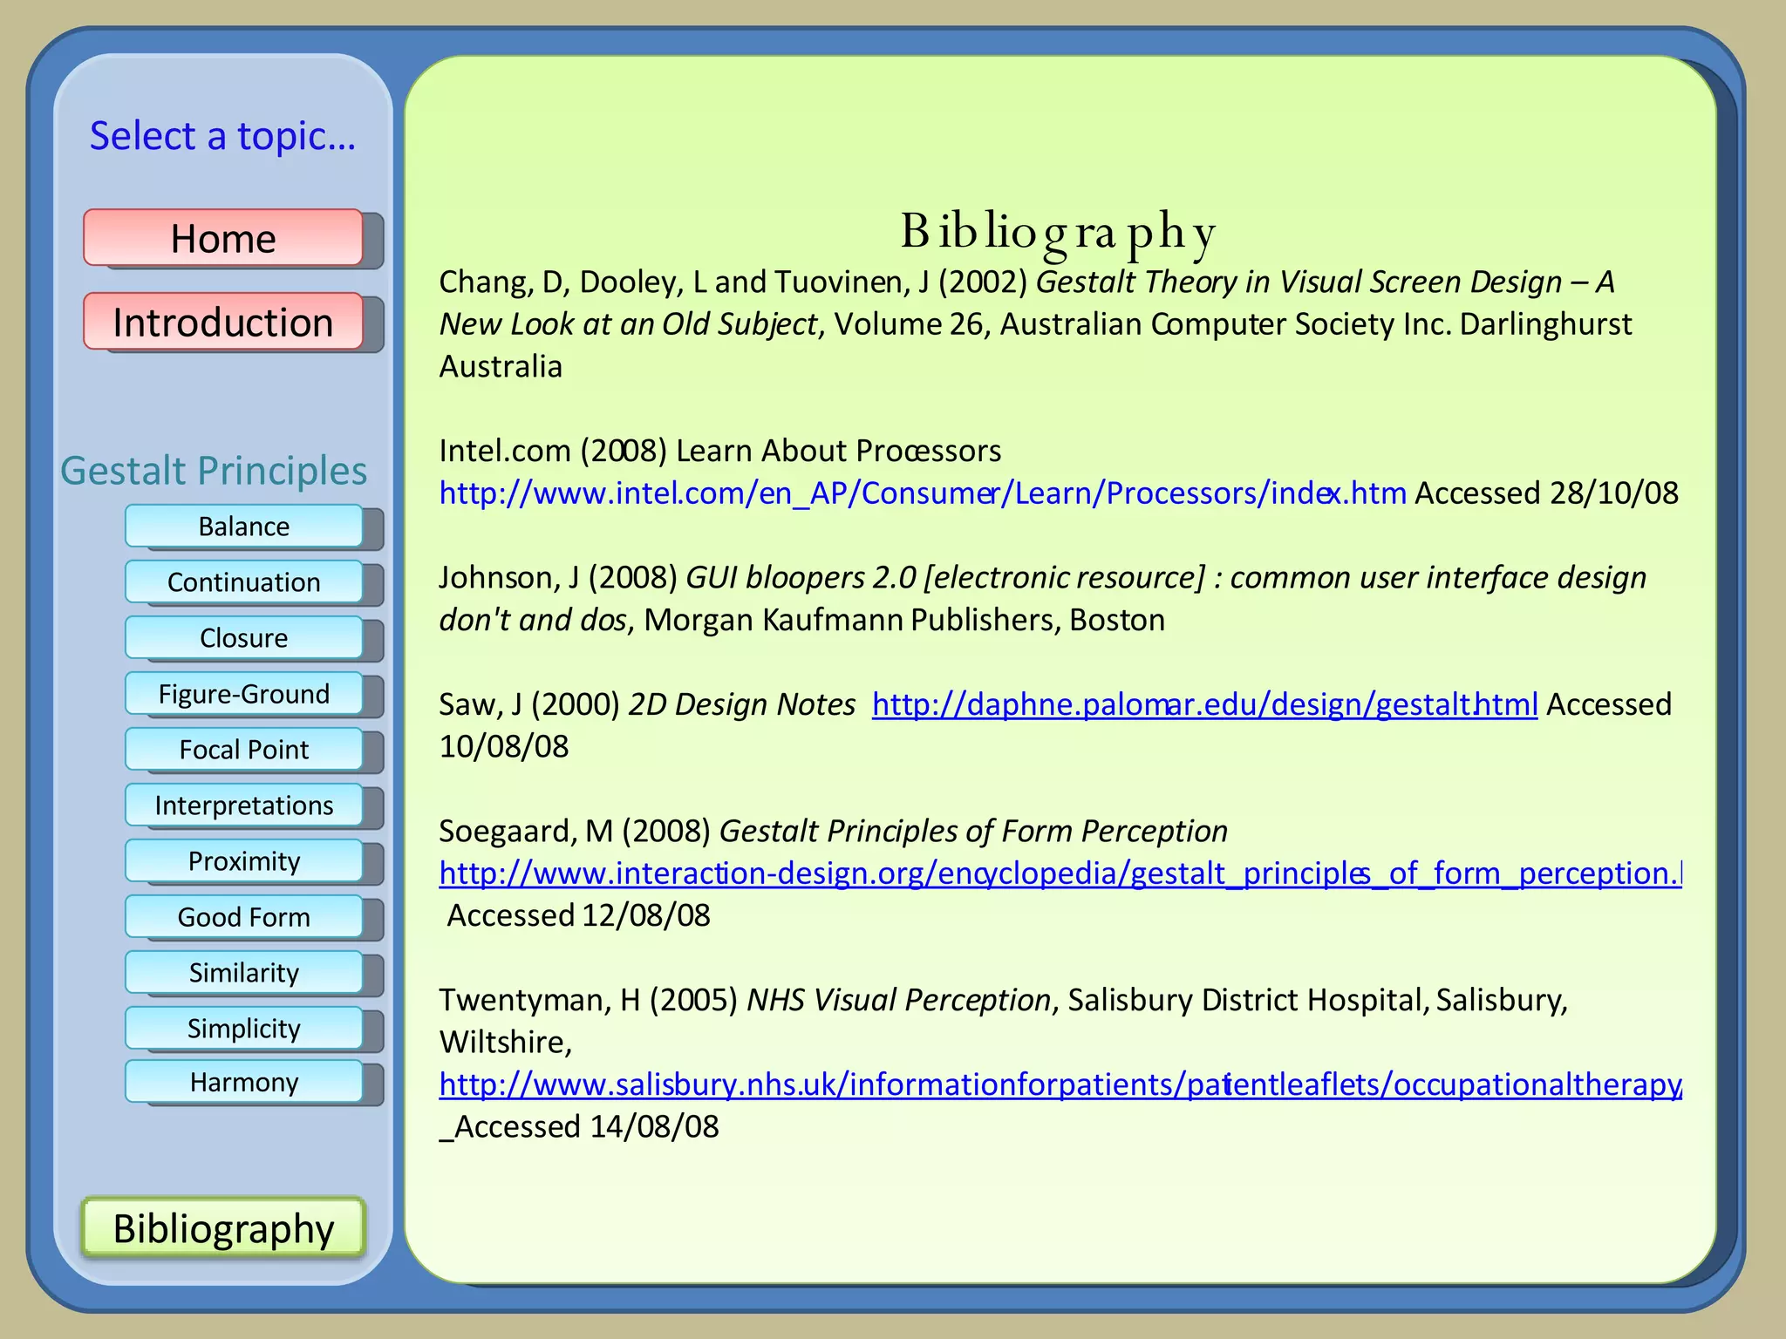Open the Focal Point topic
This screenshot has height=1339, width=1786.
click(244, 749)
